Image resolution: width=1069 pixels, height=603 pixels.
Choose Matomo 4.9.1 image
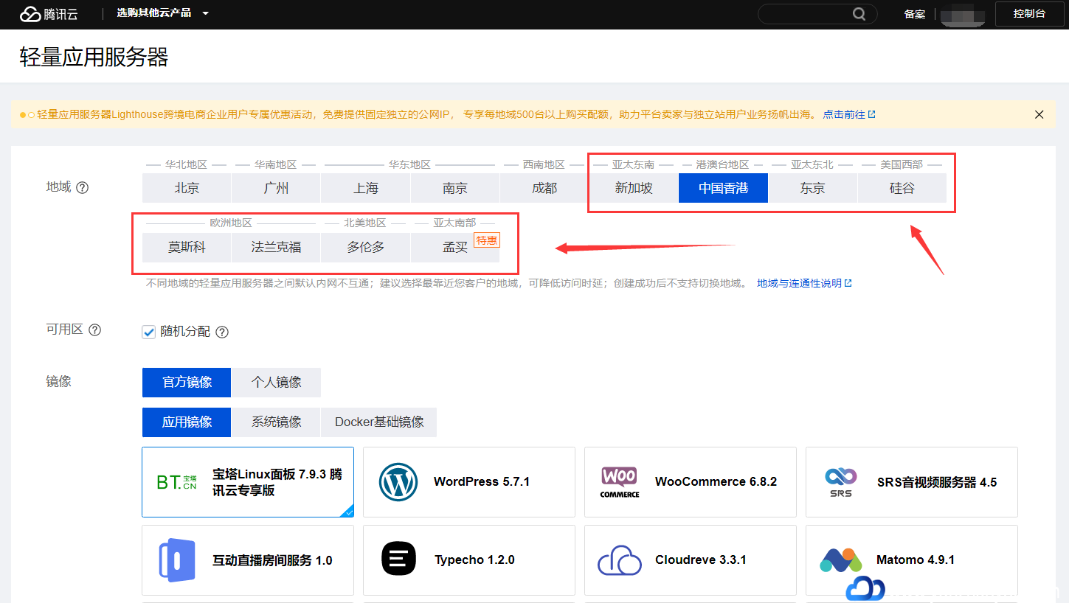coord(912,560)
